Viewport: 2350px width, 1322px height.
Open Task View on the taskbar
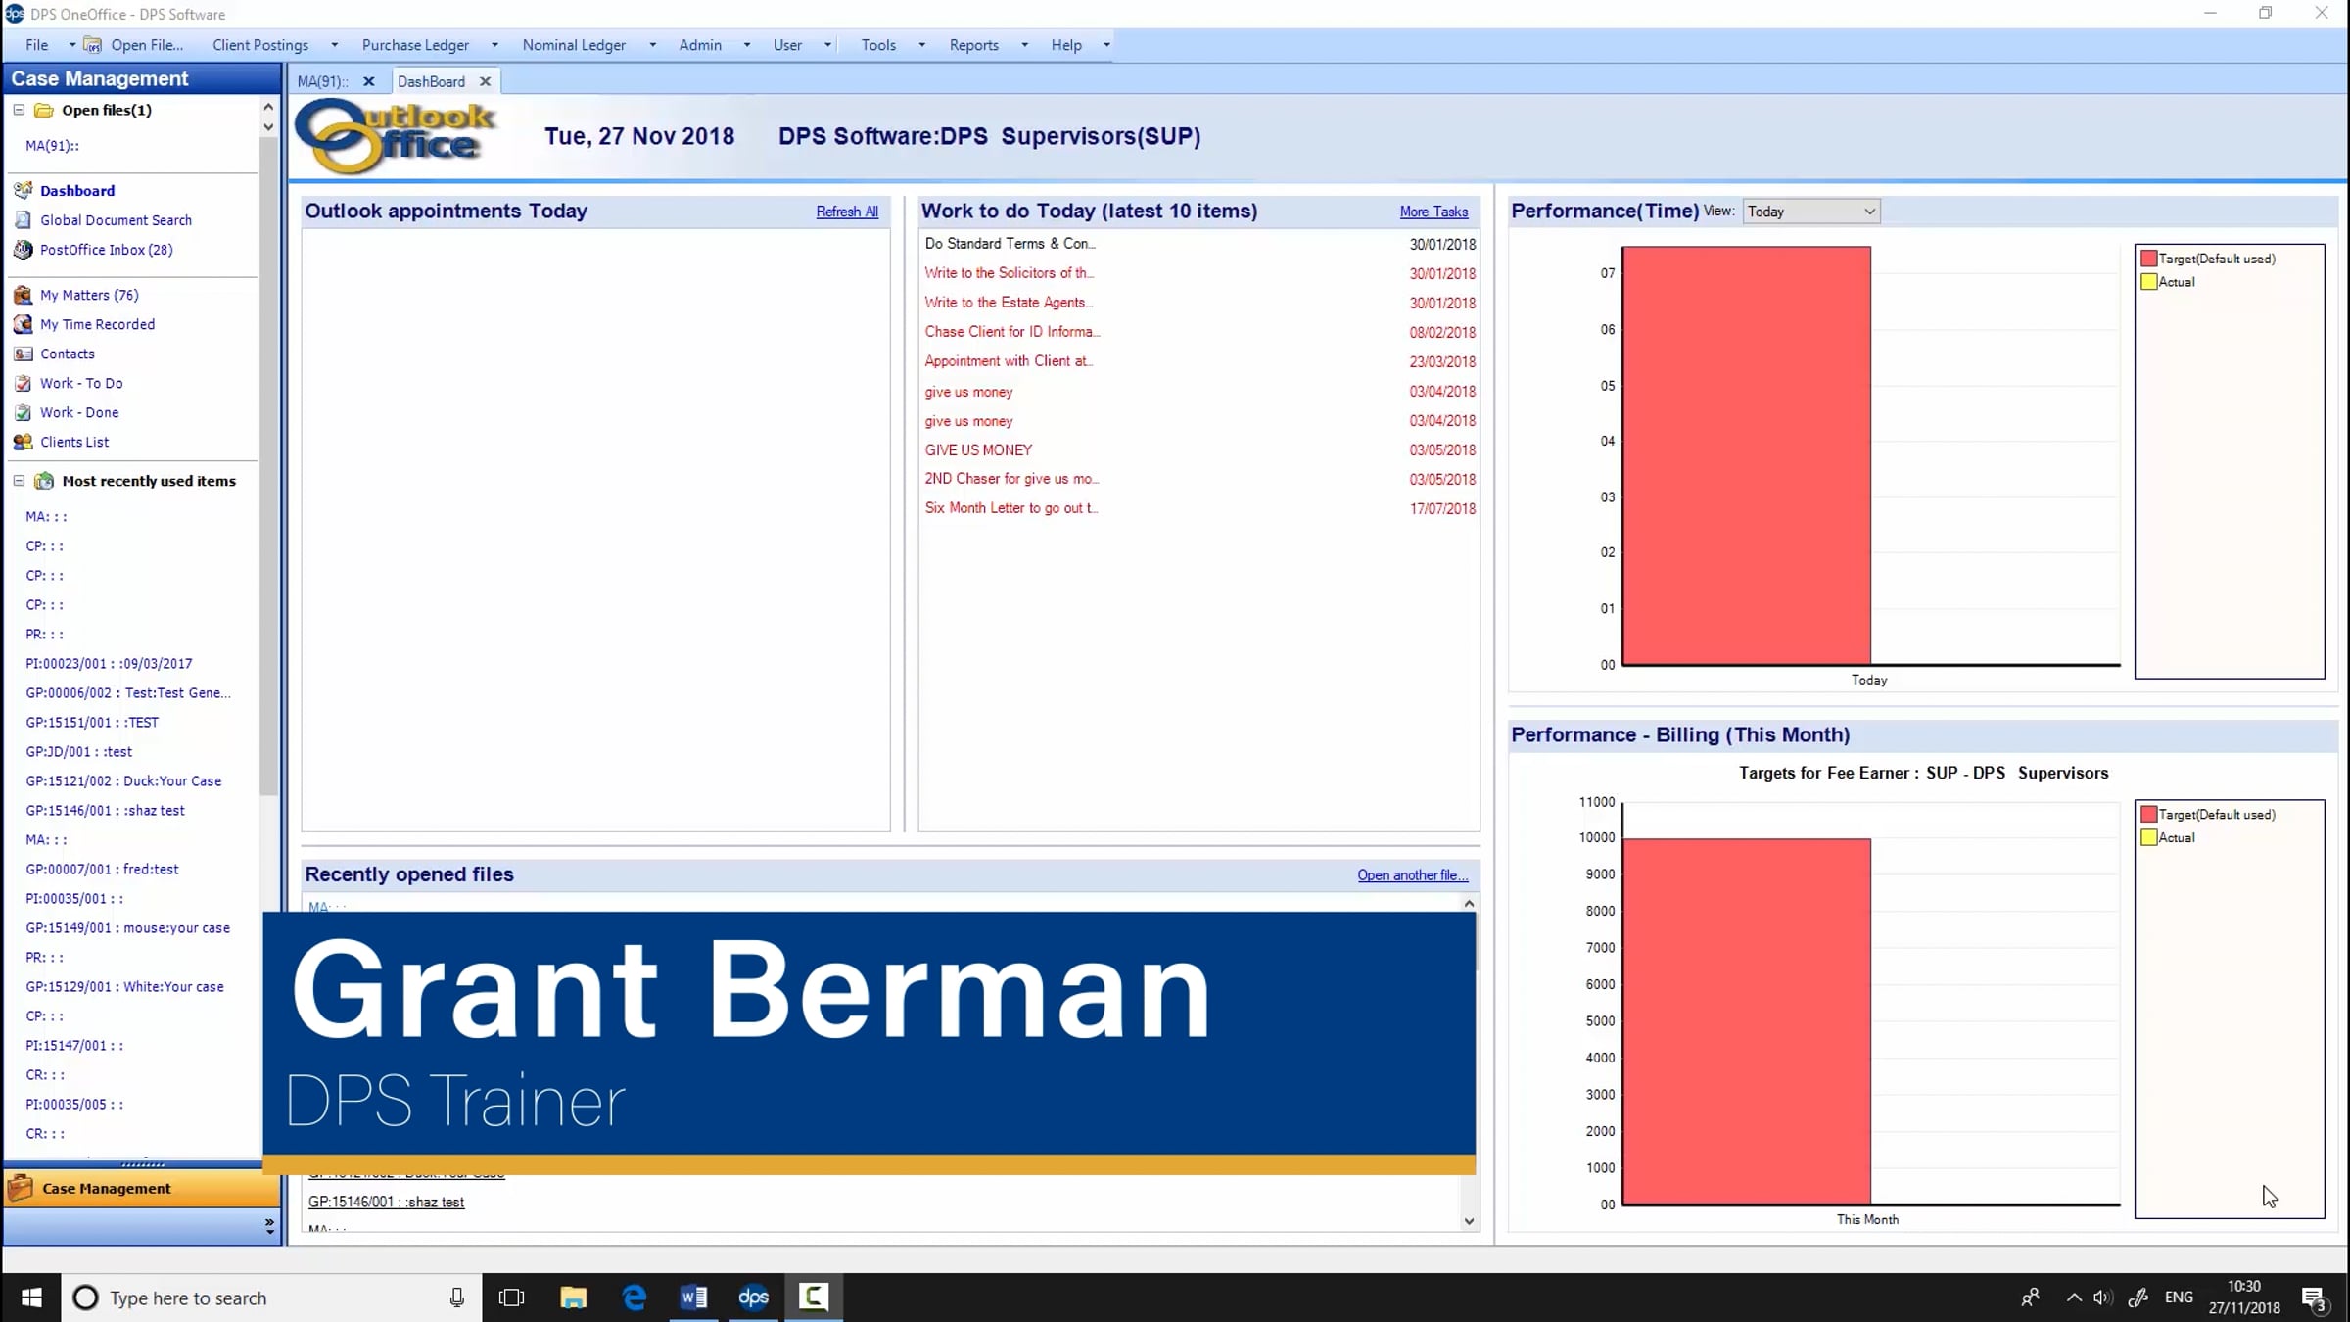click(x=511, y=1298)
